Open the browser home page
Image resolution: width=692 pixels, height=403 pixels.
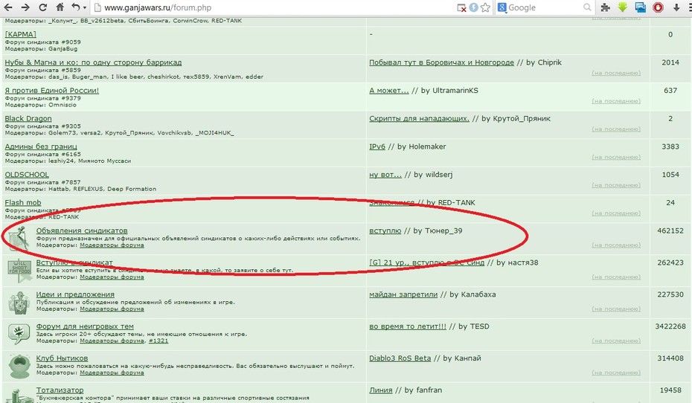(60, 7)
